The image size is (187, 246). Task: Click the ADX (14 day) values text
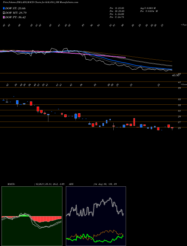[x=105, y=184]
